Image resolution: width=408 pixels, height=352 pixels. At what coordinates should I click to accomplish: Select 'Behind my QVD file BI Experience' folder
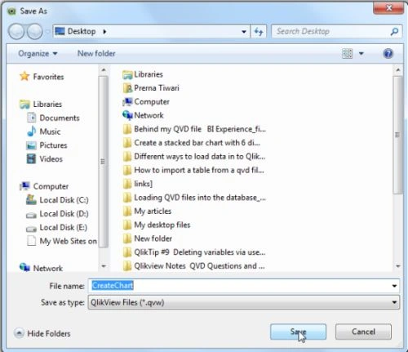(x=194, y=129)
